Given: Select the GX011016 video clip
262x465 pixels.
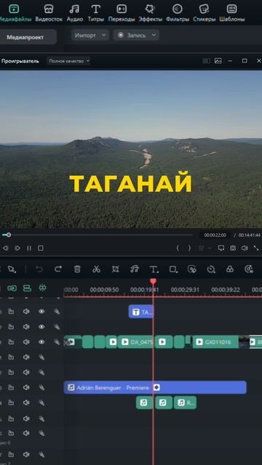Looking at the screenshot, I should [215, 342].
